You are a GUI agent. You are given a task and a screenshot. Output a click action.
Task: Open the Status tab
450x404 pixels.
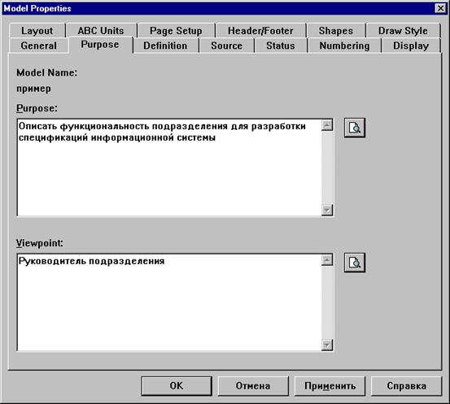[281, 46]
